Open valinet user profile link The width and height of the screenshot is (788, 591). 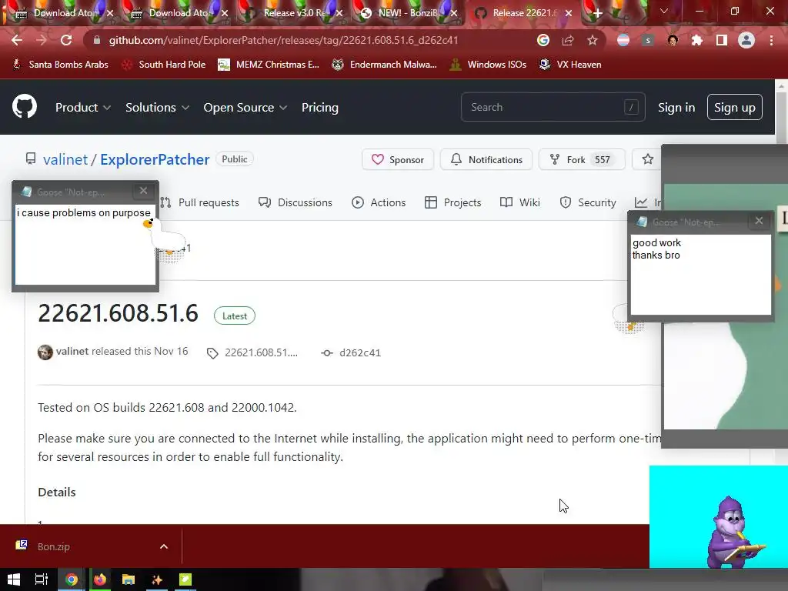[65, 159]
